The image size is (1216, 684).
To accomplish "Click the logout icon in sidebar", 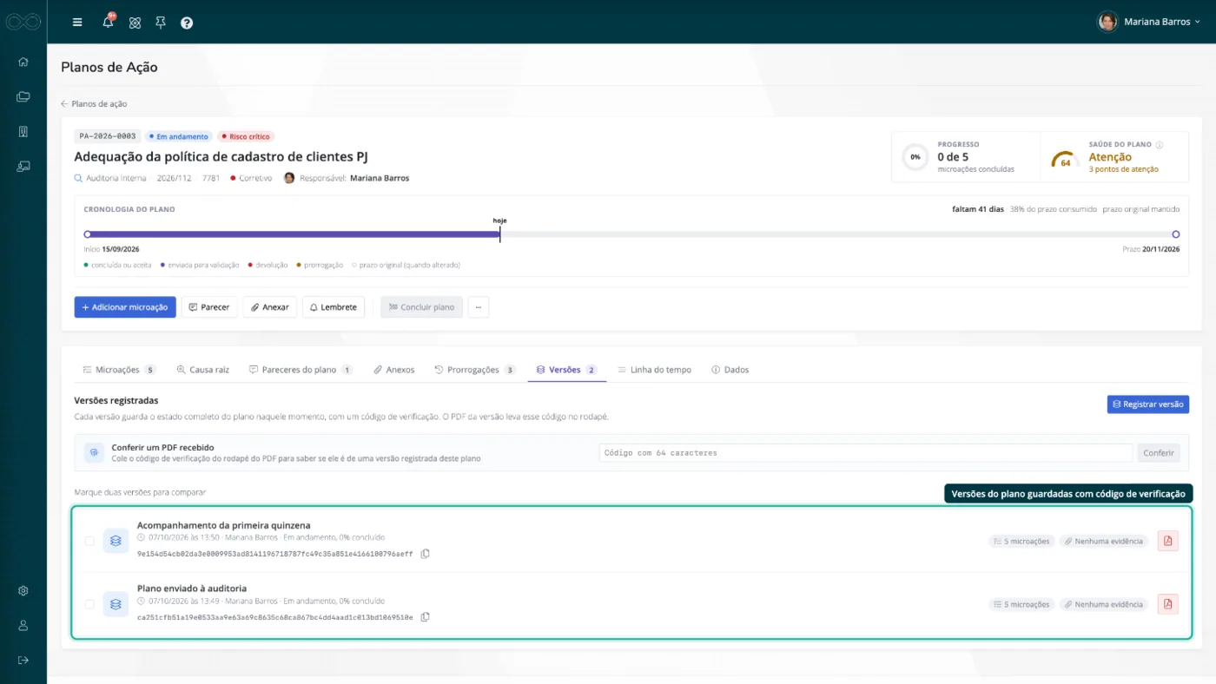I will coord(23,660).
